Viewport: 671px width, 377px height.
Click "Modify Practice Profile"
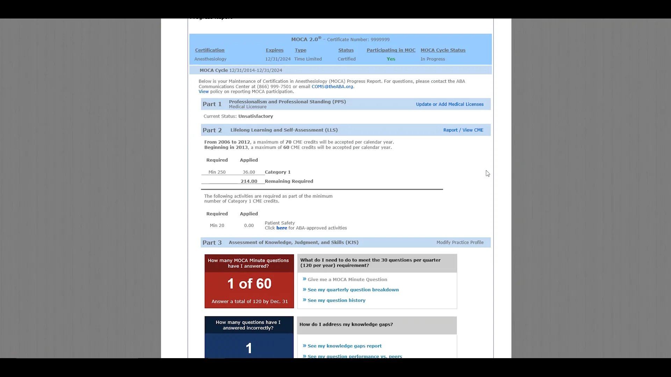(x=460, y=242)
